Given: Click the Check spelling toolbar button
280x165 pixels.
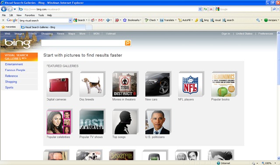Looking at the screenshot, I should click(x=150, y=20).
